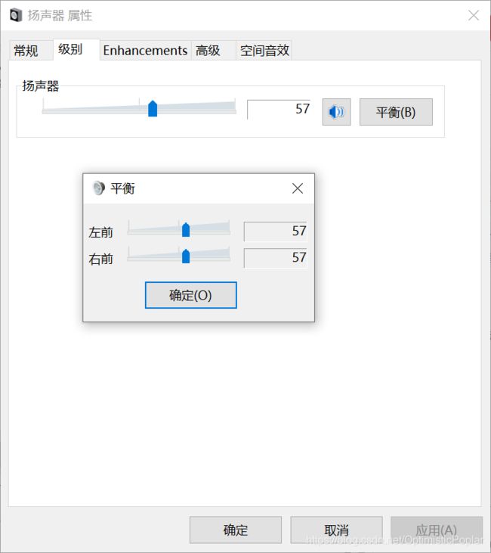Click the 左前 balance slider handle
The width and height of the screenshot is (491, 553).
(186, 230)
